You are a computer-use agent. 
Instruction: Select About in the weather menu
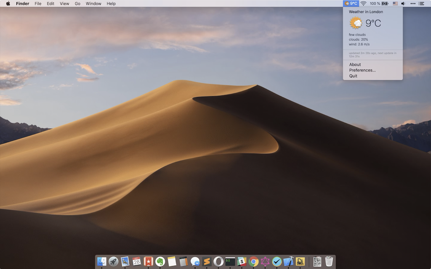click(x=355, y=65)
